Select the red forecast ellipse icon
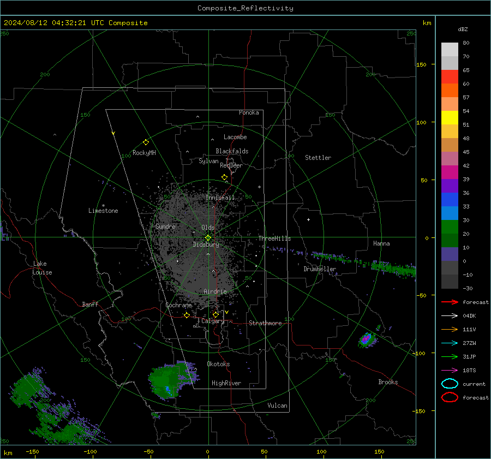The width and height of the screenshot is (491, 459). 450,397
